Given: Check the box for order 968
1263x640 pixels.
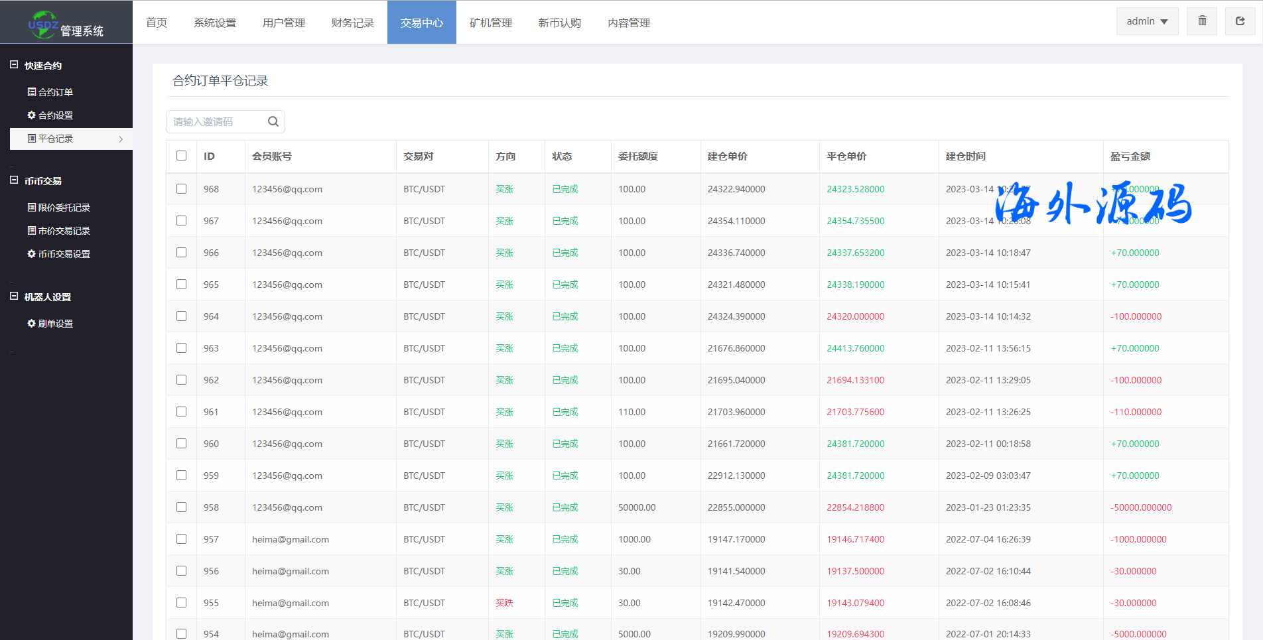Looking at the screenshot, I should click(x=181, y=189).
